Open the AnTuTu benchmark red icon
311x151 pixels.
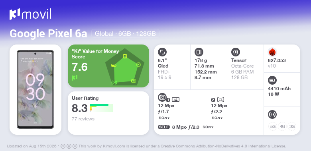tap(272, 52)
